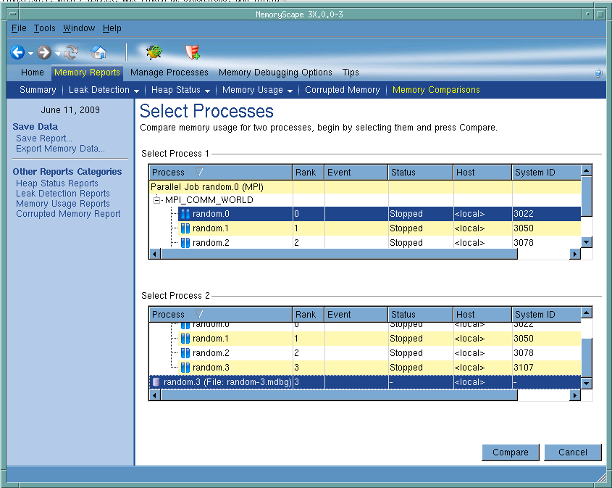Switch to Manage Processes tab
The height and width of the screenshot is (488, 612).
point(169,73)
